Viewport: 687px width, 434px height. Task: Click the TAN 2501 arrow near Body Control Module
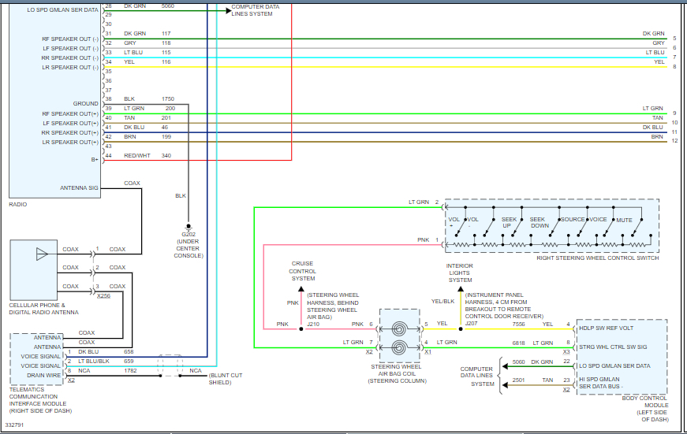point(502,380)
